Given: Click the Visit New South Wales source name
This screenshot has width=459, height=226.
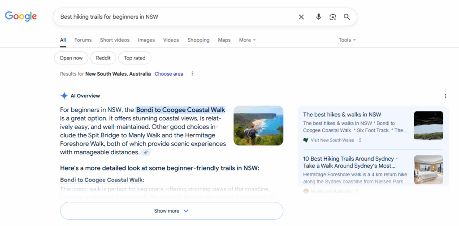Looking at the screenshot, I should tap(332, 140).
